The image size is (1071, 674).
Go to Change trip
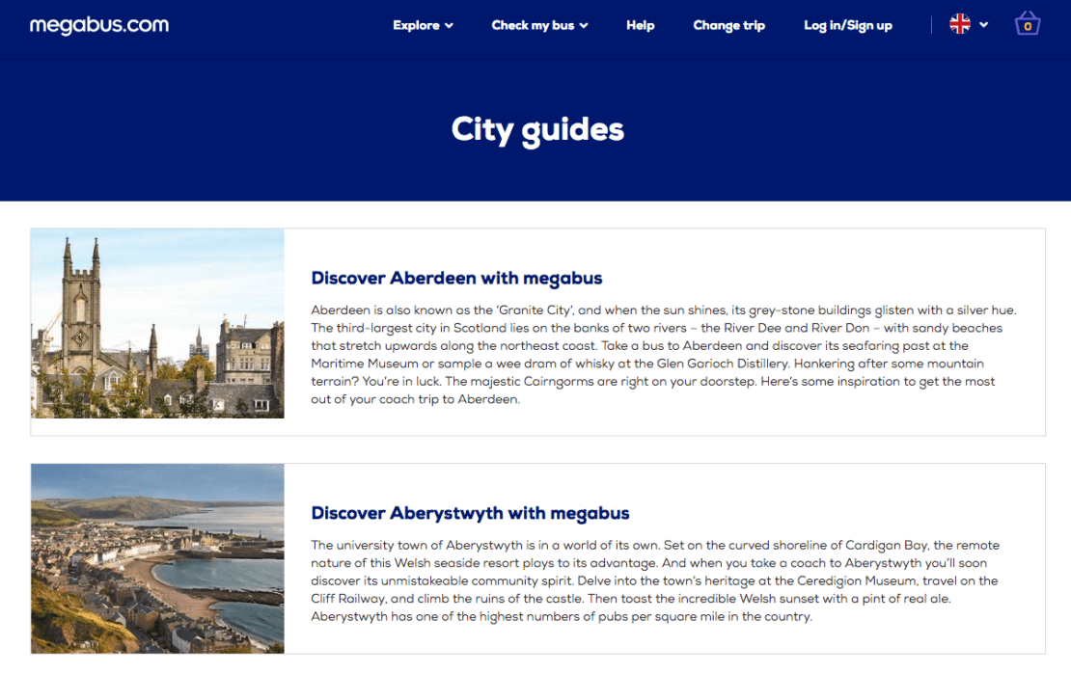click(x=728, y=25)
